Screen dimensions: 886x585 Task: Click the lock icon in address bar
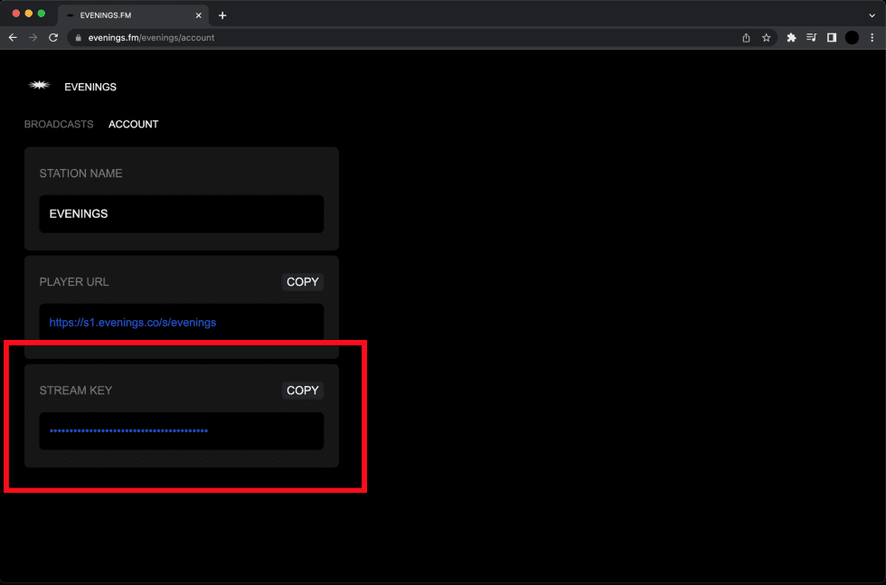[x=79, y=38]
